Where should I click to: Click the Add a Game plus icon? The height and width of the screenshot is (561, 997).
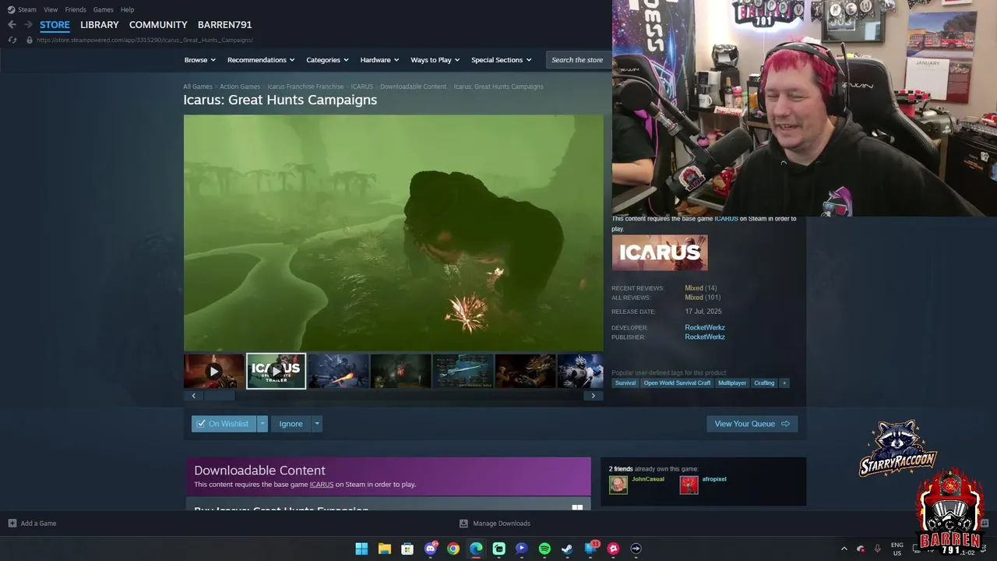12,524
